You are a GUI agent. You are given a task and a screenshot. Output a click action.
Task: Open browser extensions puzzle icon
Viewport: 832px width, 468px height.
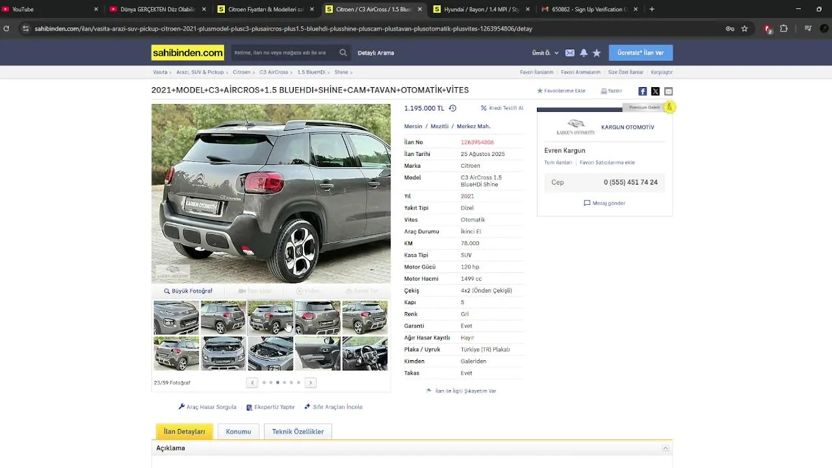784,29
